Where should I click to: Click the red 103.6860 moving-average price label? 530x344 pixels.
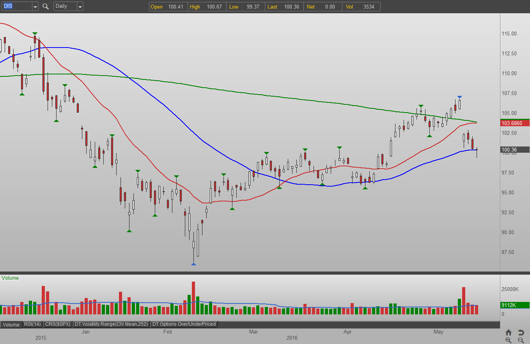pyautogui.click(x=515, y=123)
